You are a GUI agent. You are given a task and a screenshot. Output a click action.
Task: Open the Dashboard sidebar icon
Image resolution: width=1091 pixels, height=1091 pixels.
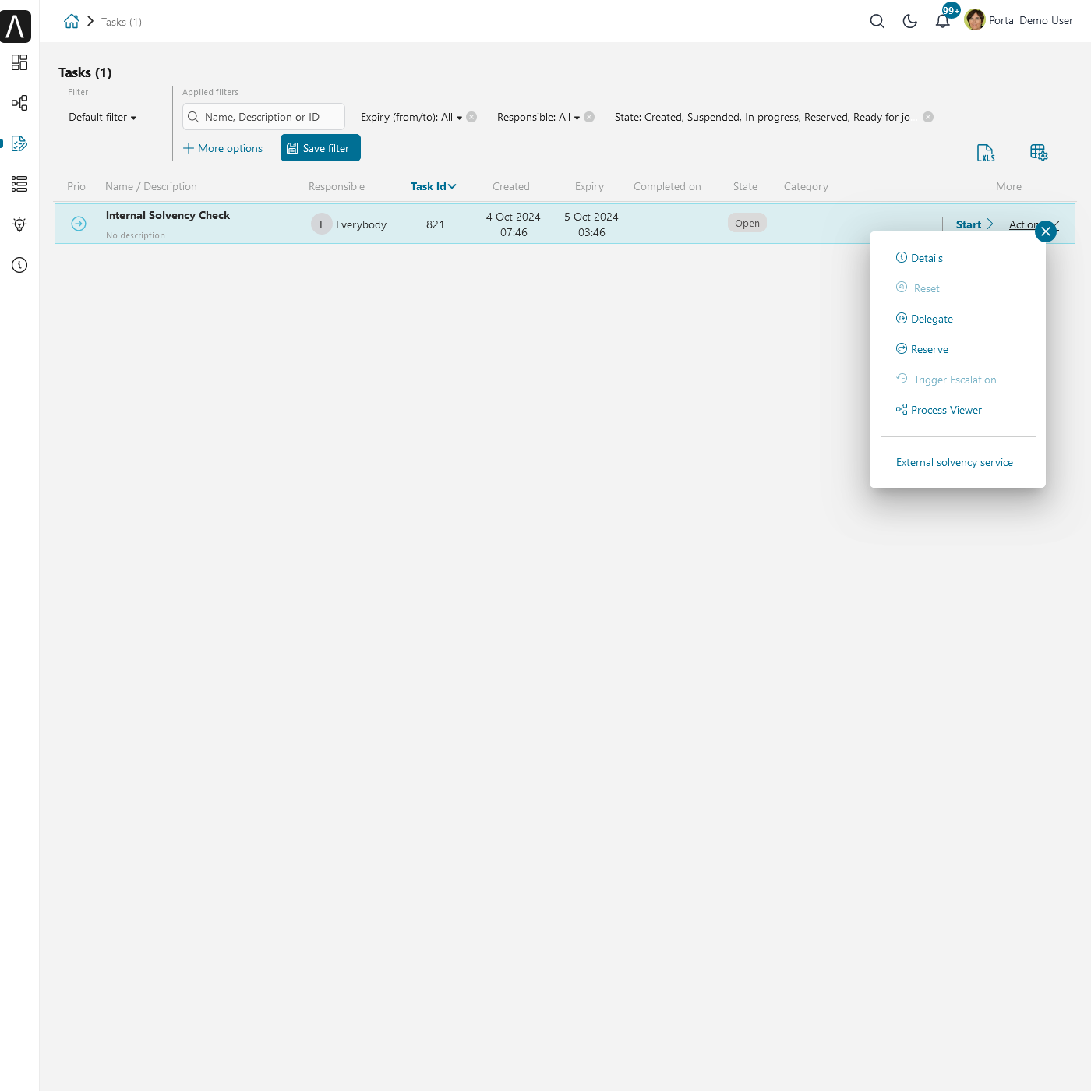(19, 62)
